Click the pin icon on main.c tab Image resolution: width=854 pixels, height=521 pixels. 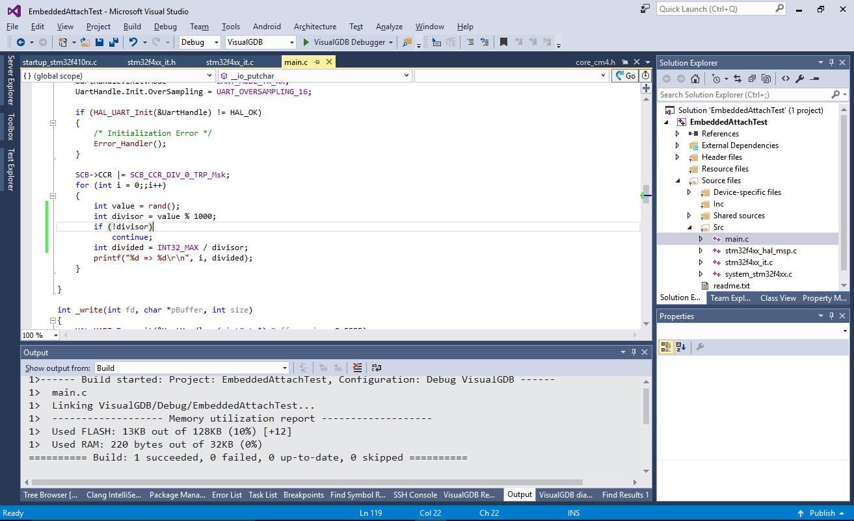pyautogui.click(x=317, y=62)
